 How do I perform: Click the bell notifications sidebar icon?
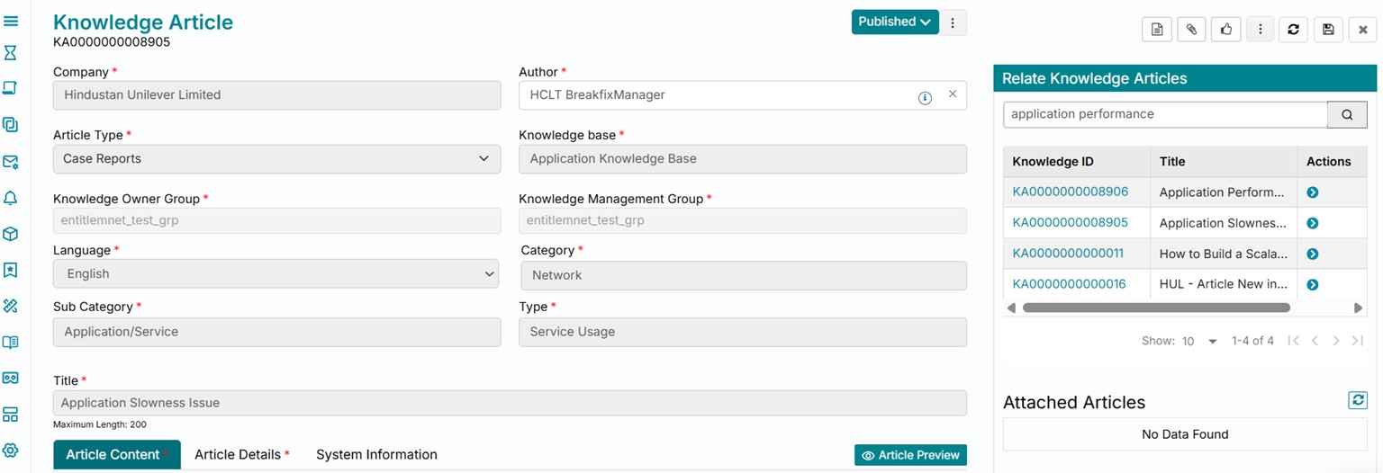click(x=11, y=198)
